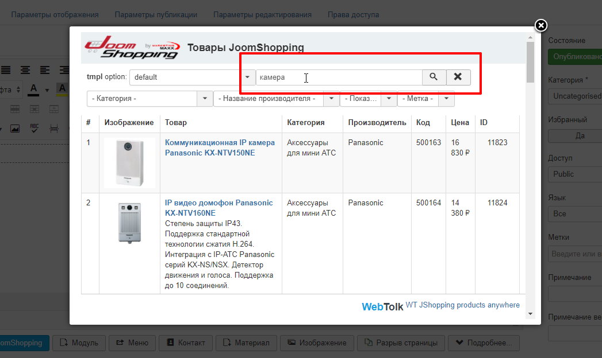Screen dimensions: 602x358
Task: Open the tmpl option 'default' dropdown
Action: click(192, 77)
